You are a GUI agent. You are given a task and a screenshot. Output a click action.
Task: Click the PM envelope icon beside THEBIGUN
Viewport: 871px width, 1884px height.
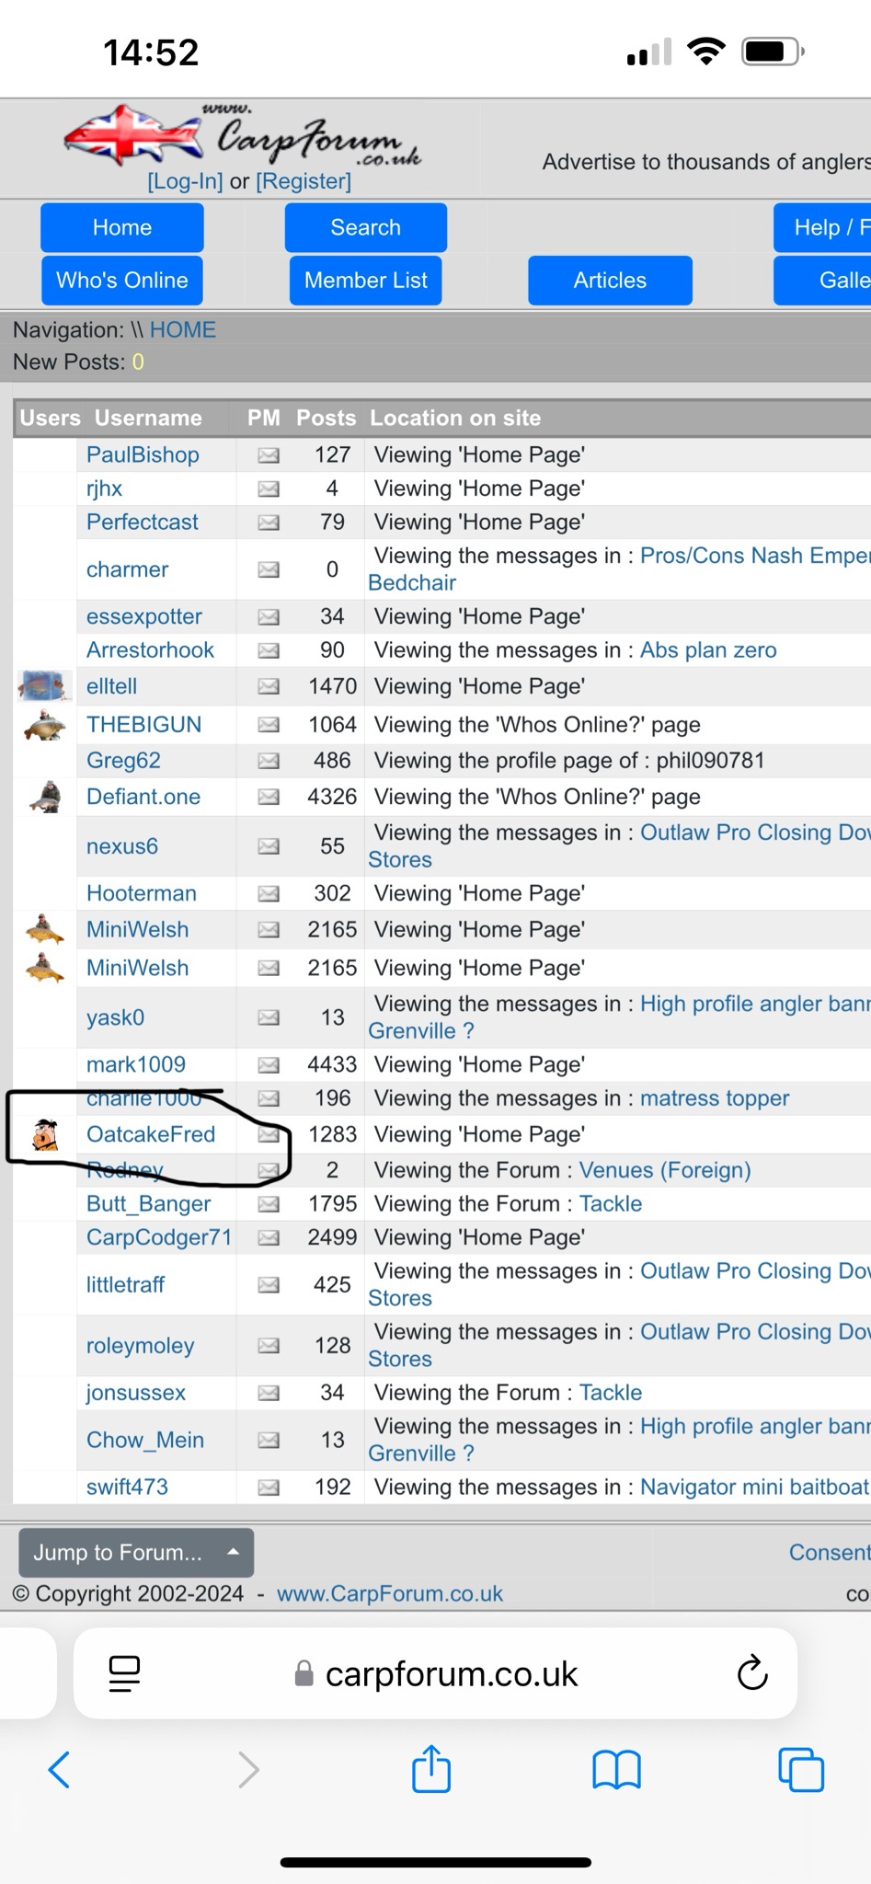268,725
